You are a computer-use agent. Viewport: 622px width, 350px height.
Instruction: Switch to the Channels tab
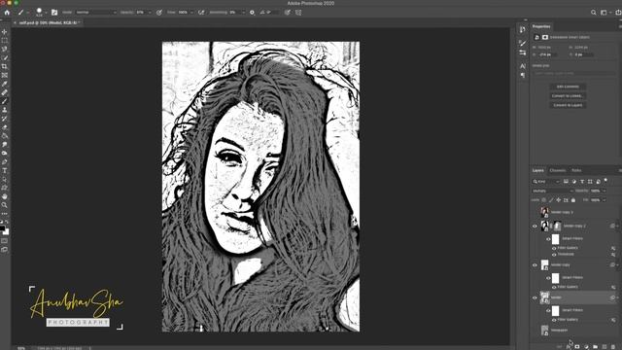[x=558, y=171]
